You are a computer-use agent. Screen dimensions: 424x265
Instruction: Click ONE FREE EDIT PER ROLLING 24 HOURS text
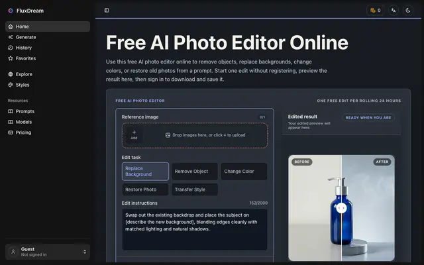[x=359, y=101]
